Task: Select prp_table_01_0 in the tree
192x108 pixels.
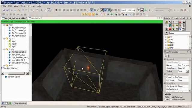Action: [x=18, y=60]
